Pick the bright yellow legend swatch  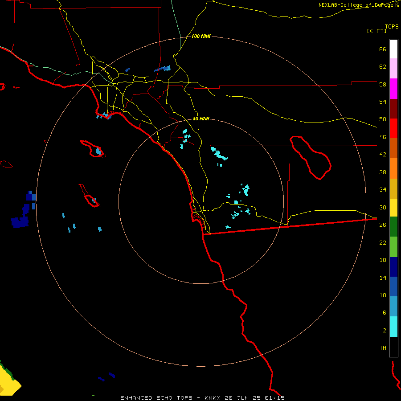(393, 208)
